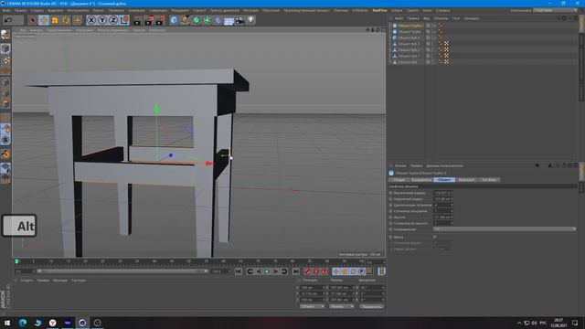585x329 pixels.
Task: Click the frame range preview slider bar
Action: click(x=122, y=271)
